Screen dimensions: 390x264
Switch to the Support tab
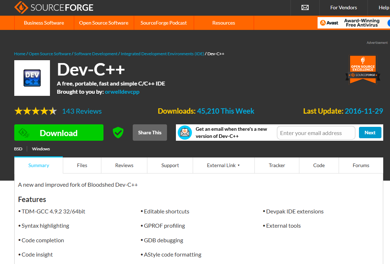pyautogui.click(x=170, y=165)
